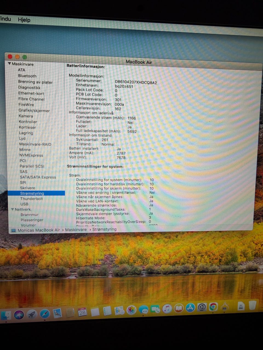
Task: Select NVMExpress in the sidebar
Action: point(31,155)
